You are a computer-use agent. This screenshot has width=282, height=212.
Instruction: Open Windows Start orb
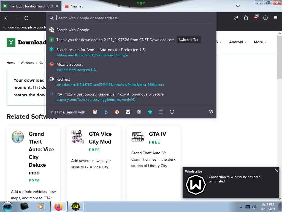click(x=7, y=206)
